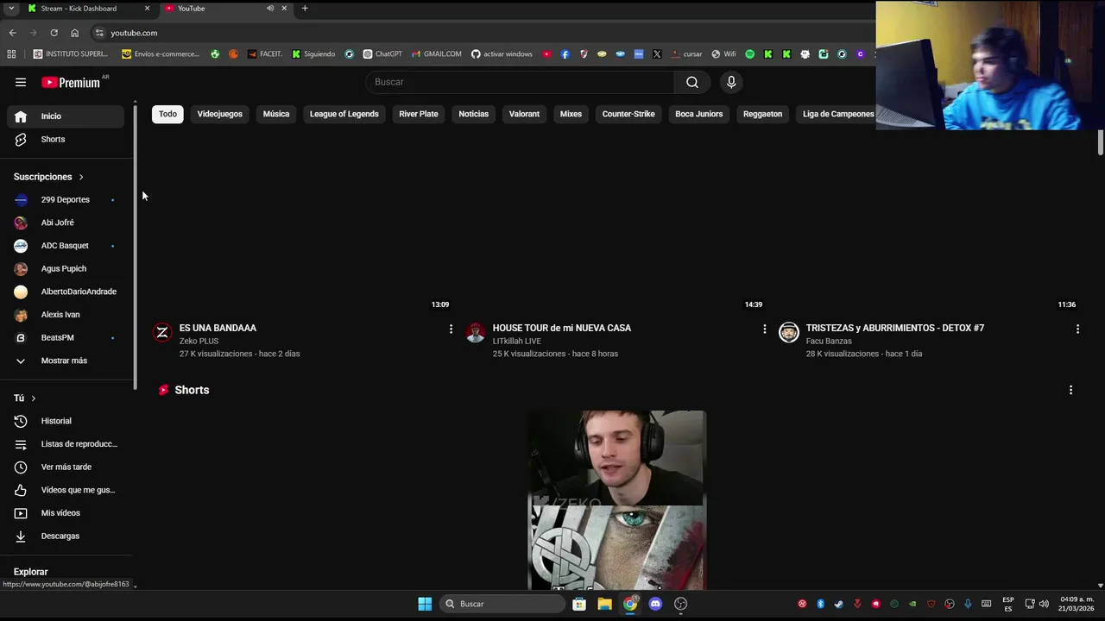
Task: Select the Valorant filter chip
Action: [524, 114]
